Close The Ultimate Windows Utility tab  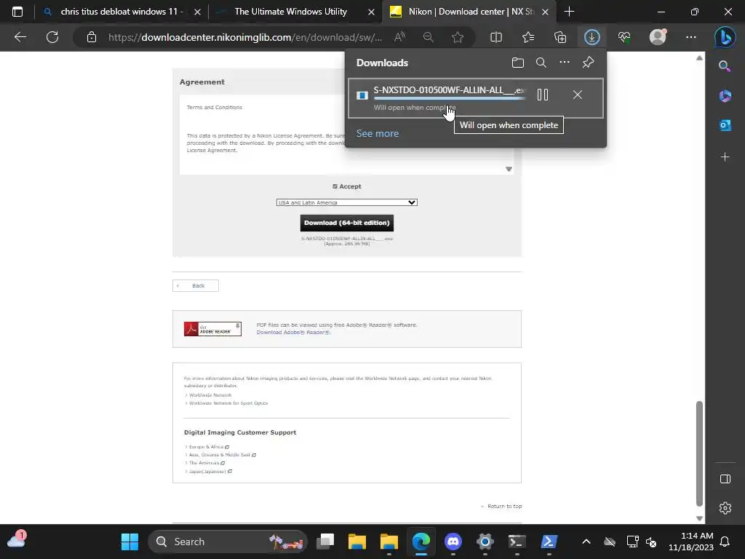(371, 12)
